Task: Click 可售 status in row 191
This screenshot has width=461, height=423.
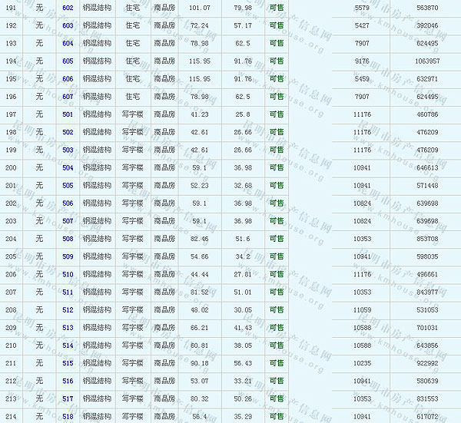Action: point(277,8)
